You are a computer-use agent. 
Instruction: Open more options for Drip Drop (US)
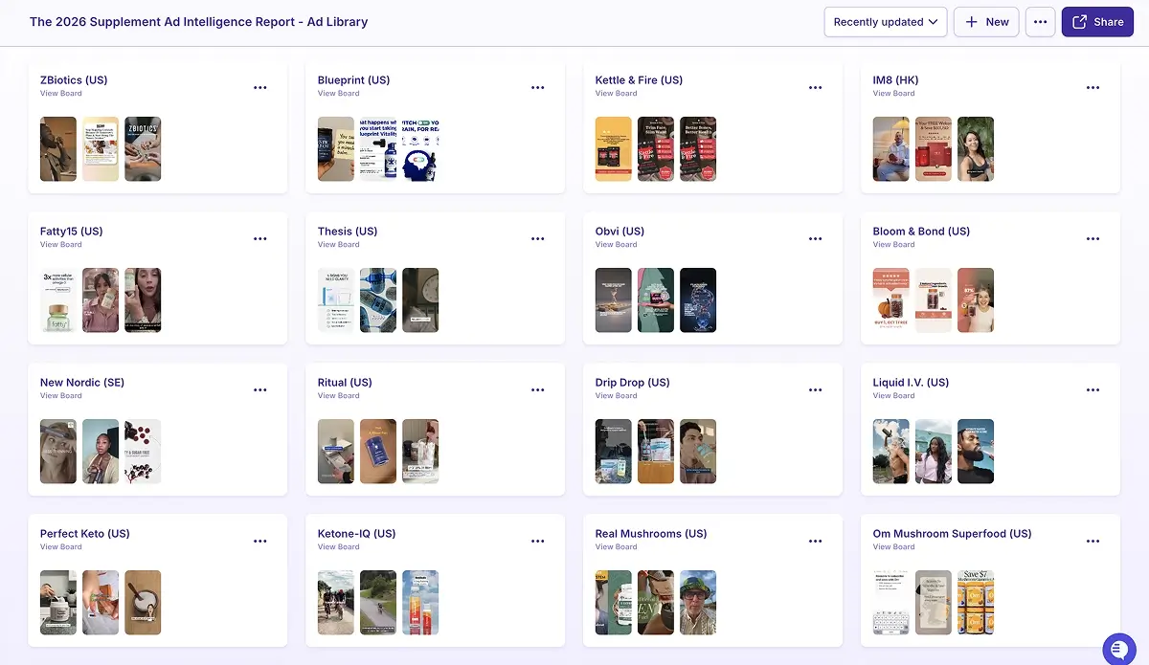point(816,389)
